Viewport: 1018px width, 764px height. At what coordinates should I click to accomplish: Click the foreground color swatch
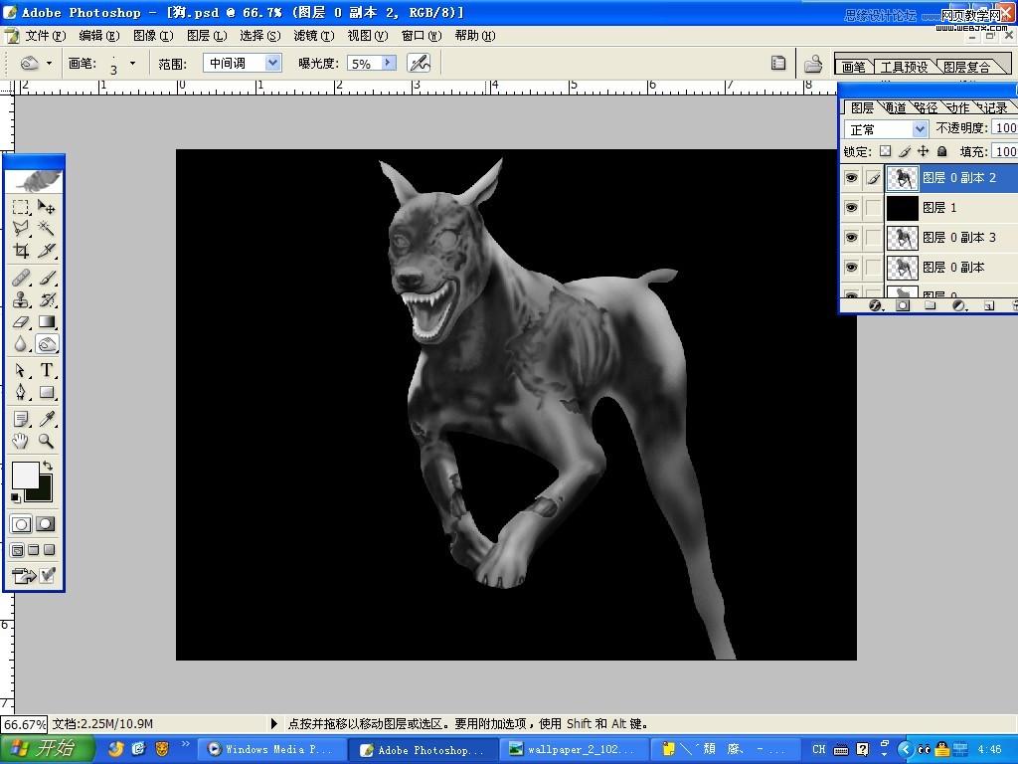coord(25,475)
